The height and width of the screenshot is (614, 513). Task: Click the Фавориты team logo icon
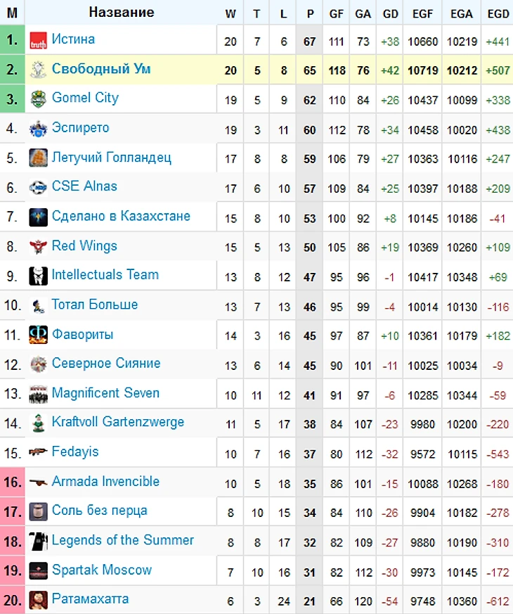pos(39,335)
